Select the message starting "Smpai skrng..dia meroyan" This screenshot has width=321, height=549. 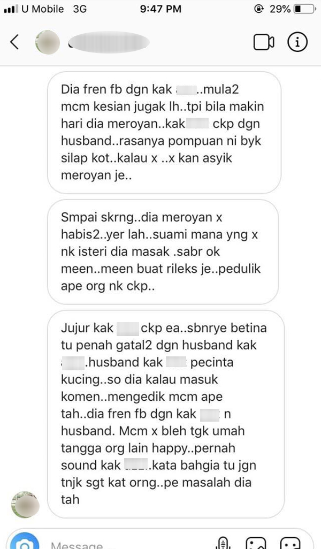163,251
